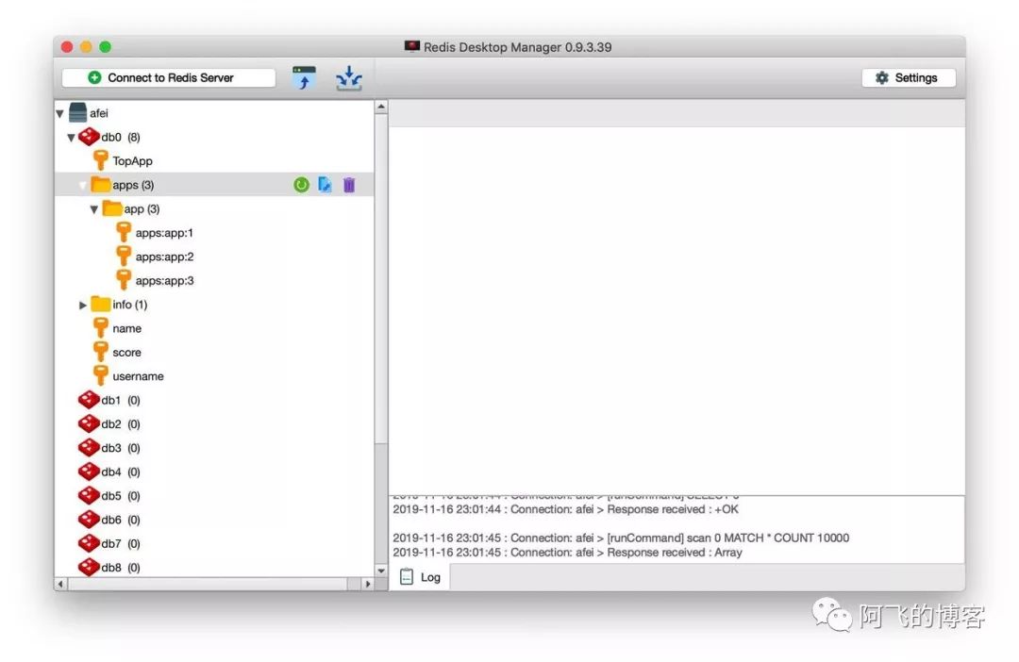Click the green macOS zoom window button

(106, 47)
